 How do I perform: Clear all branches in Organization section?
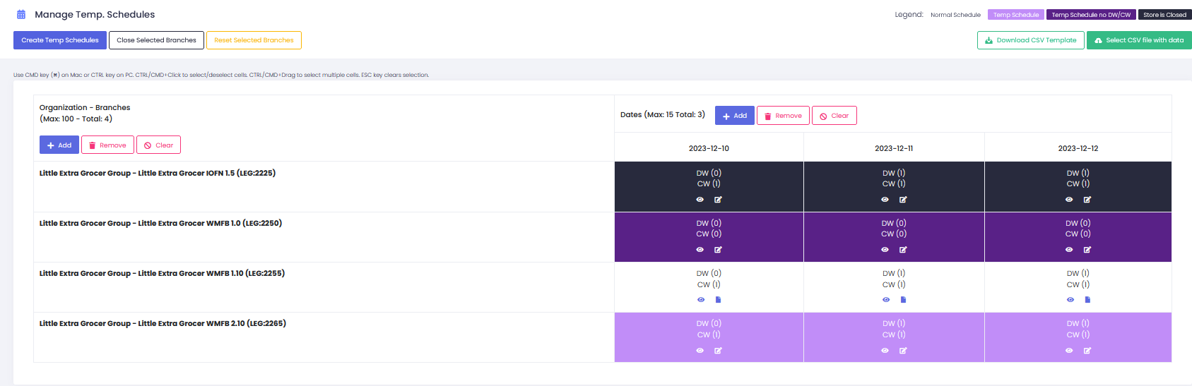click(x=158, y=145)
